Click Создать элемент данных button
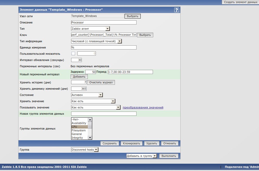The width and height of the screenshot is (259, 171). 240,2
